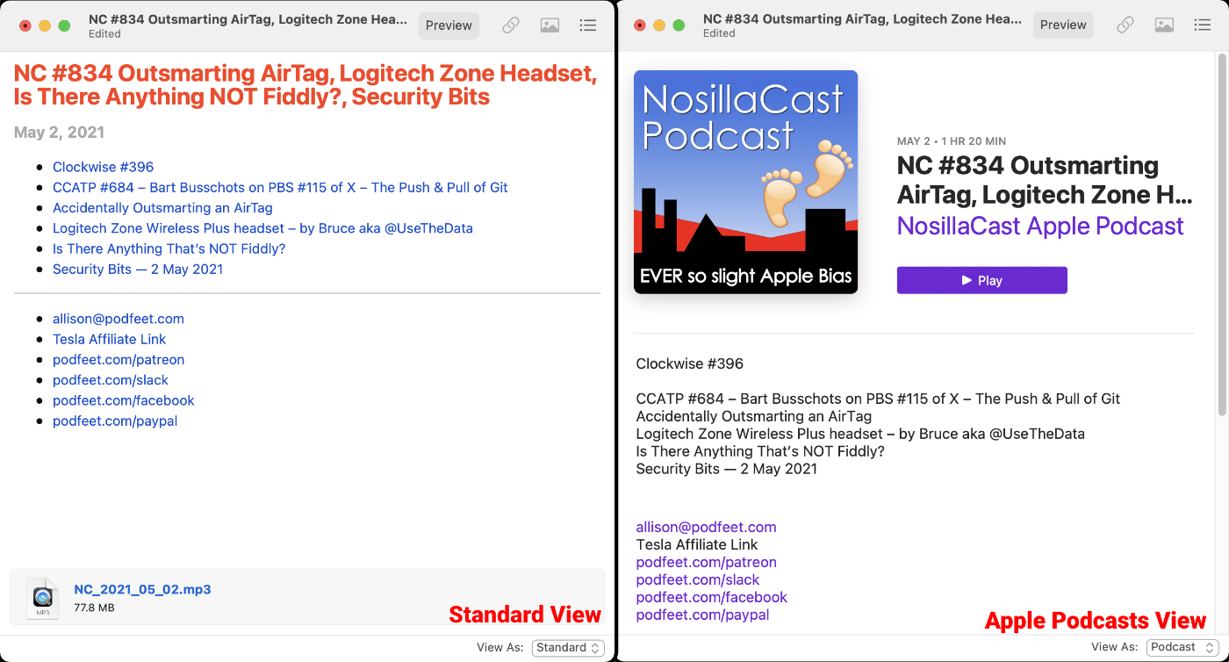Play the NC #834 podcast episode
Viewport: 1229px width, 662px height.
coord(981,280)
